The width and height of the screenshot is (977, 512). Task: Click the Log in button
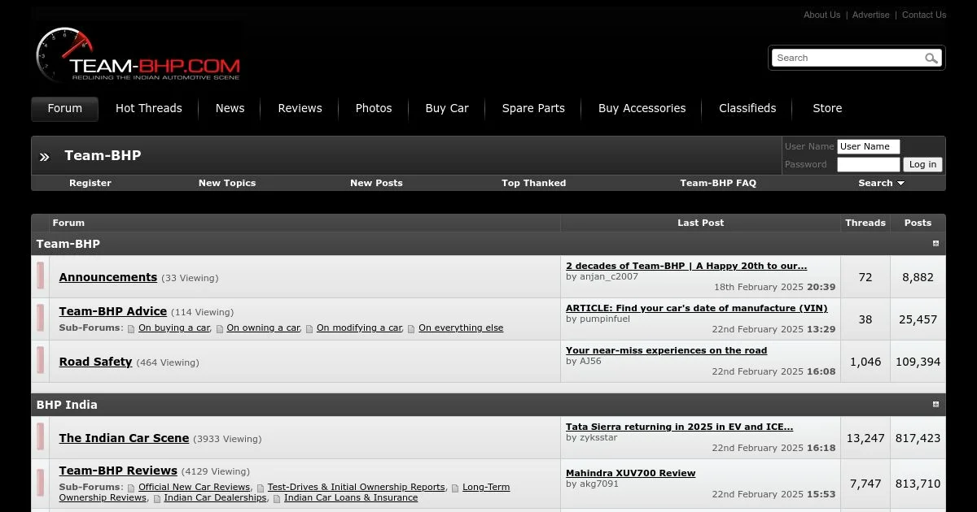pos(922,164)
